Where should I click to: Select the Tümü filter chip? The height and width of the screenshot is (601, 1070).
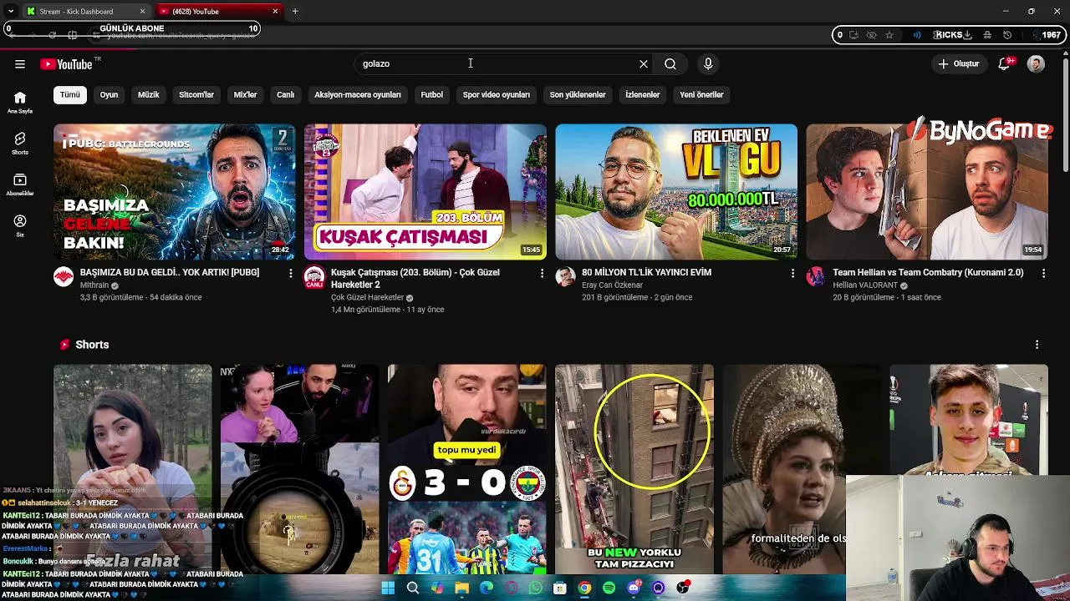click(70, 95)
